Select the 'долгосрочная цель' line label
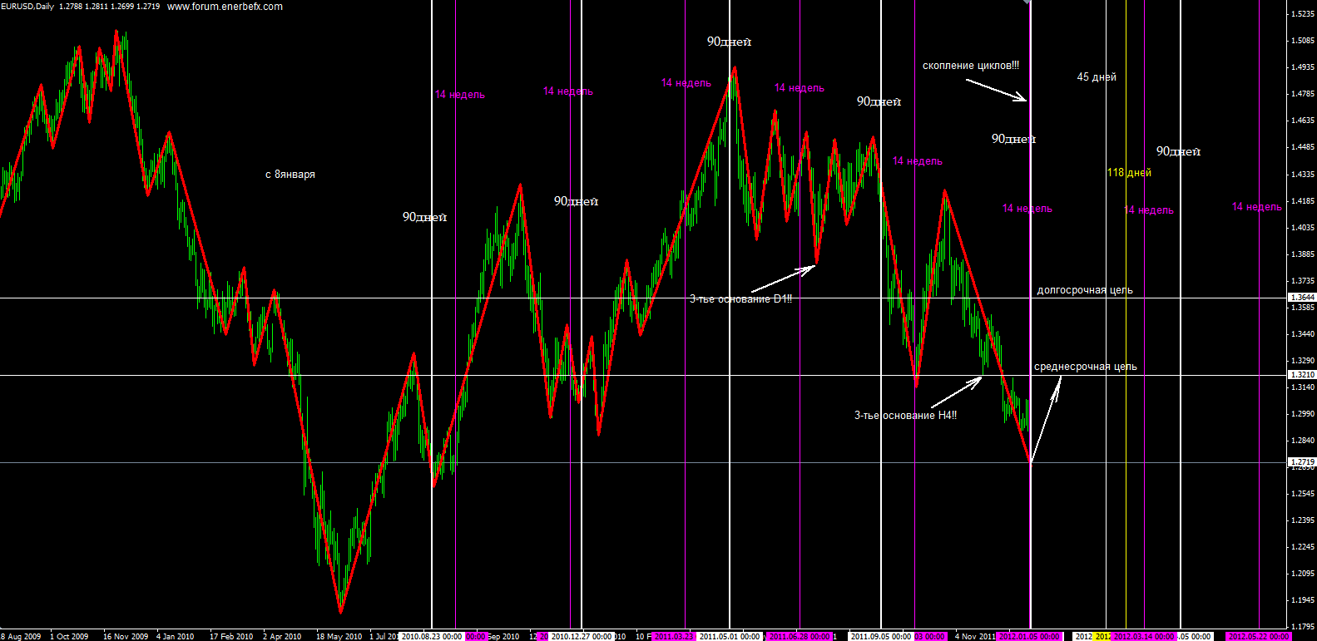The image size is (1317, 641). coord(1084,290)
